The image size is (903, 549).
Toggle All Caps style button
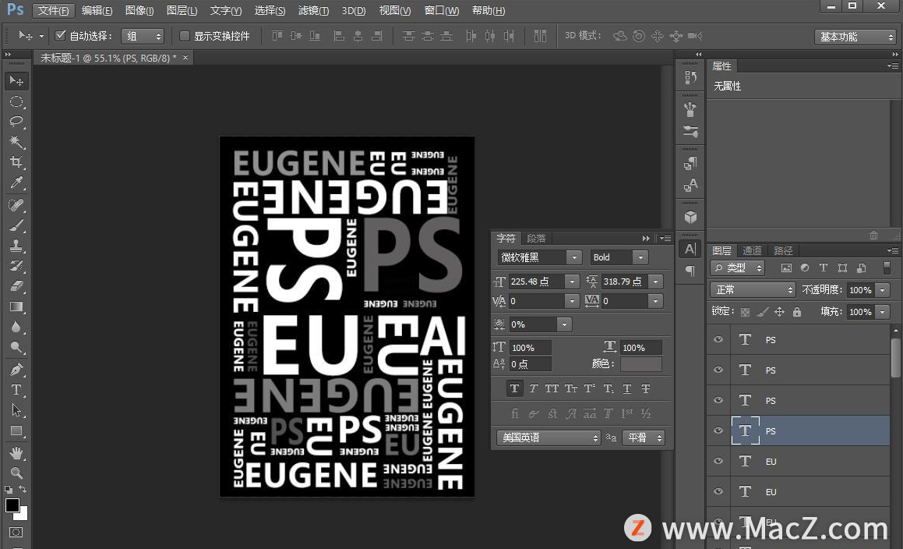click(552, 388)
